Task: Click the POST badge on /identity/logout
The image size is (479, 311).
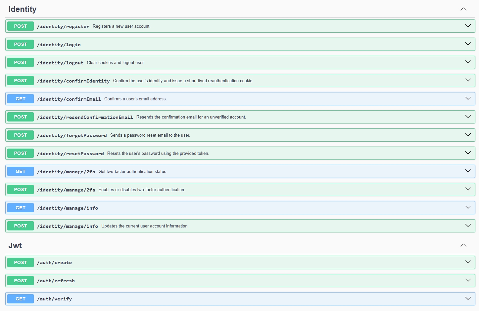Action: 20,62
